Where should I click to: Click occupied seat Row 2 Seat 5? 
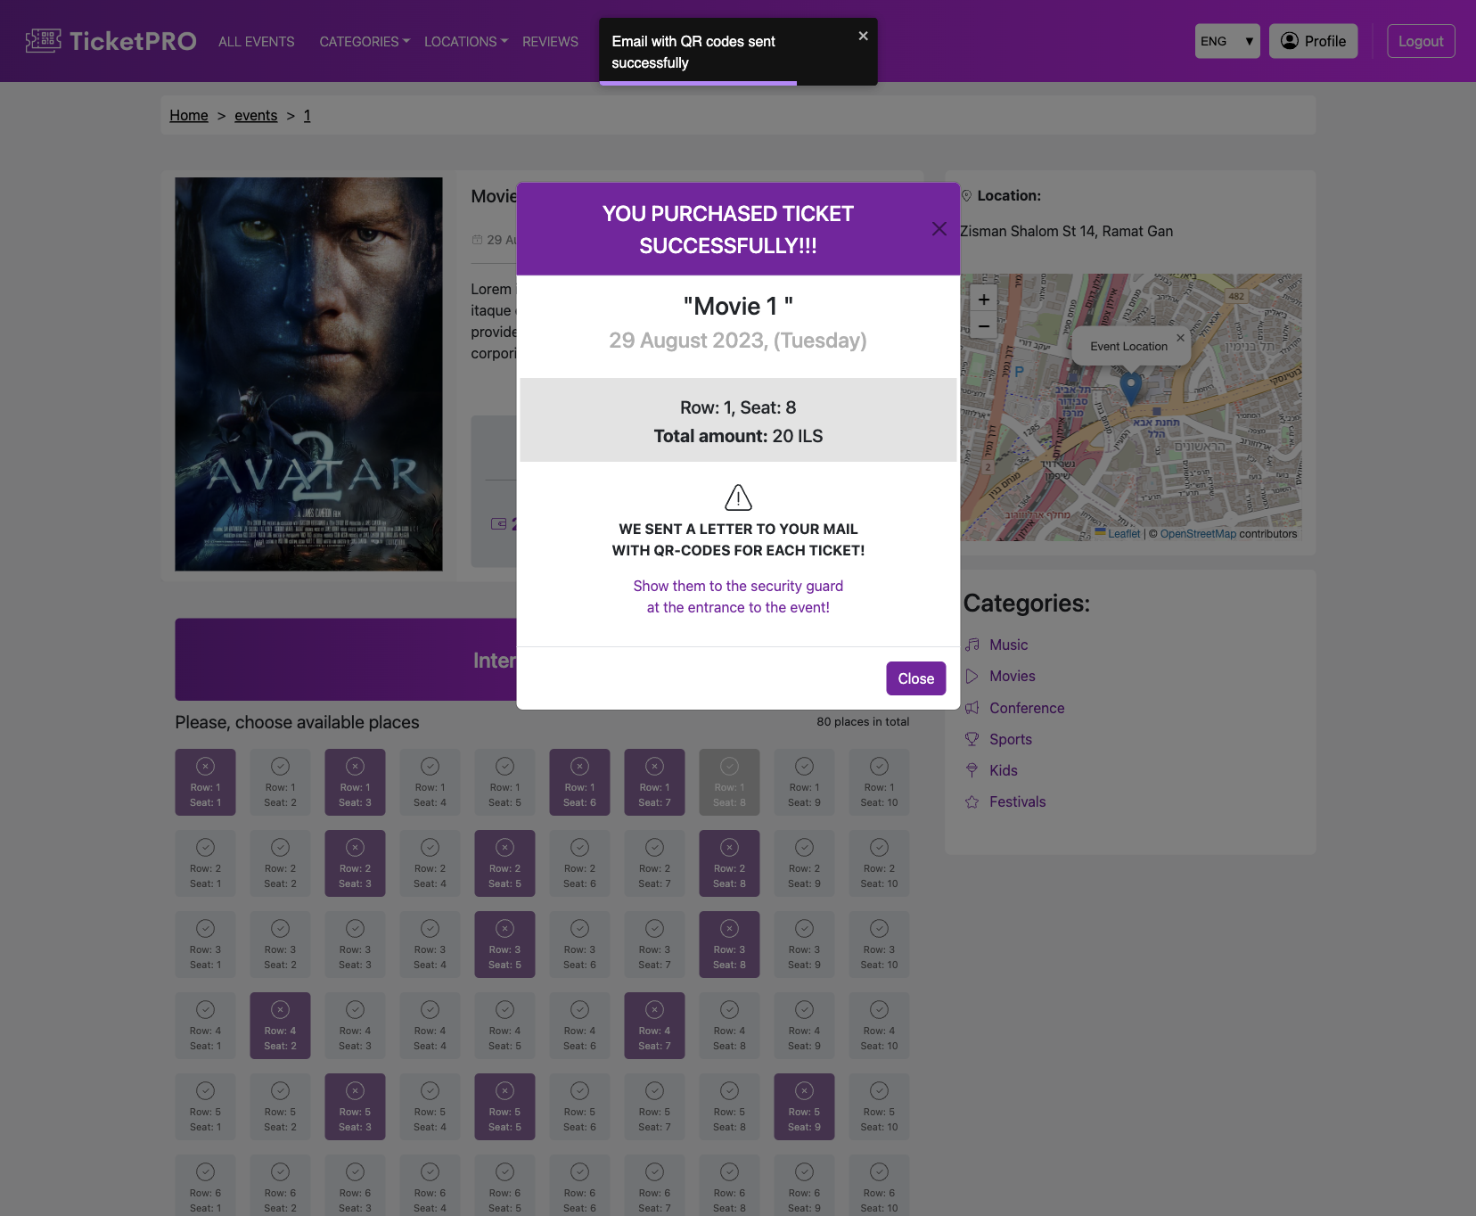tap(504, 863)
